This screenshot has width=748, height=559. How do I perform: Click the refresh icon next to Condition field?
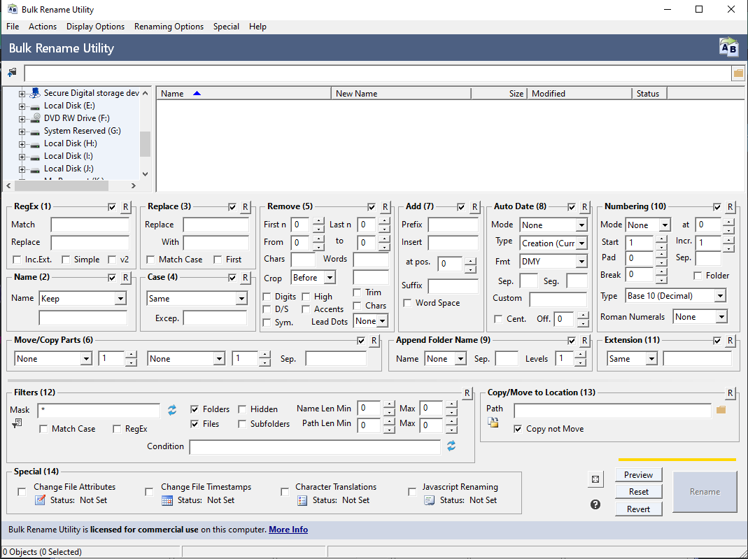(x=451, y=446)
